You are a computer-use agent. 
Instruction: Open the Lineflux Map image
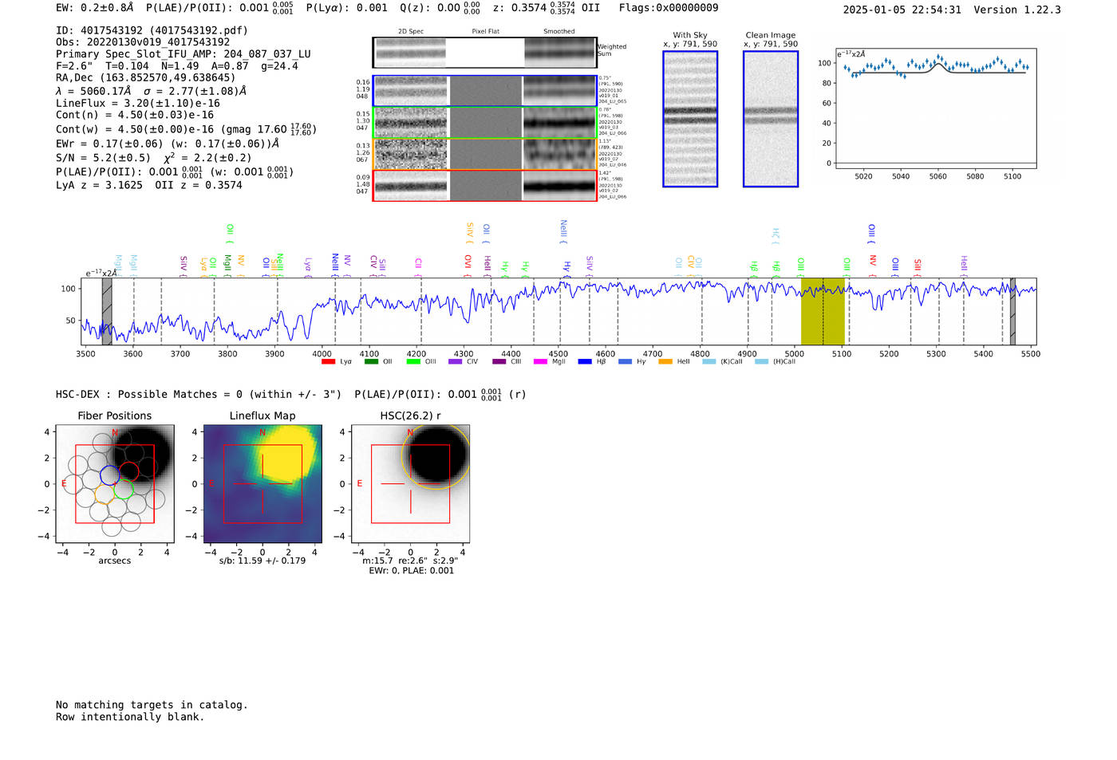262,484
